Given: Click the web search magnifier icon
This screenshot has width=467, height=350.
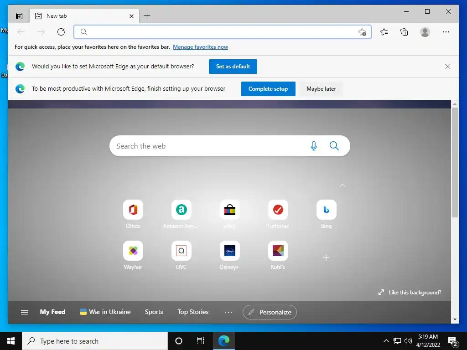Looking at the screenshot, I should pos(334,146).
